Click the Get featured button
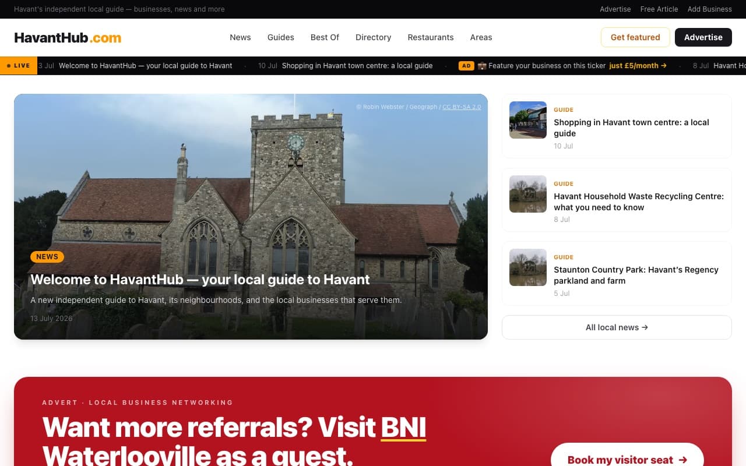 pyautogui.click(x=635, y=37)
